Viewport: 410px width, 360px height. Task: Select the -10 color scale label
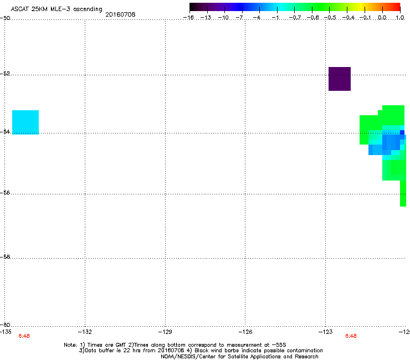coord(223,18)
